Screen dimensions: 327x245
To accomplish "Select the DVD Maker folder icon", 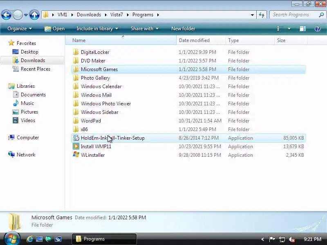I will (76, 60).
